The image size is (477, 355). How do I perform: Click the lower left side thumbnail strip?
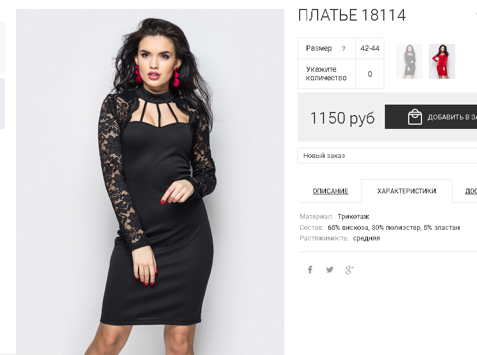(x=2, y=104)
